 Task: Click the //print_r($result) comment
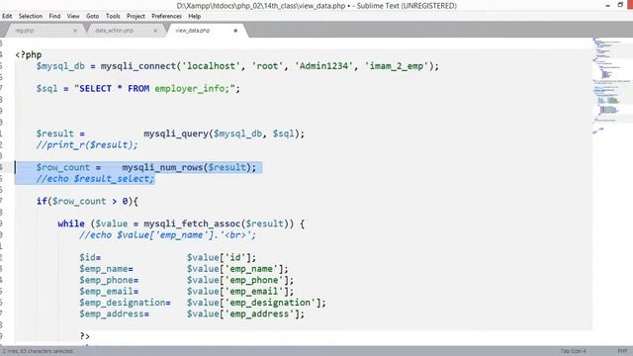tap(87, 145)
